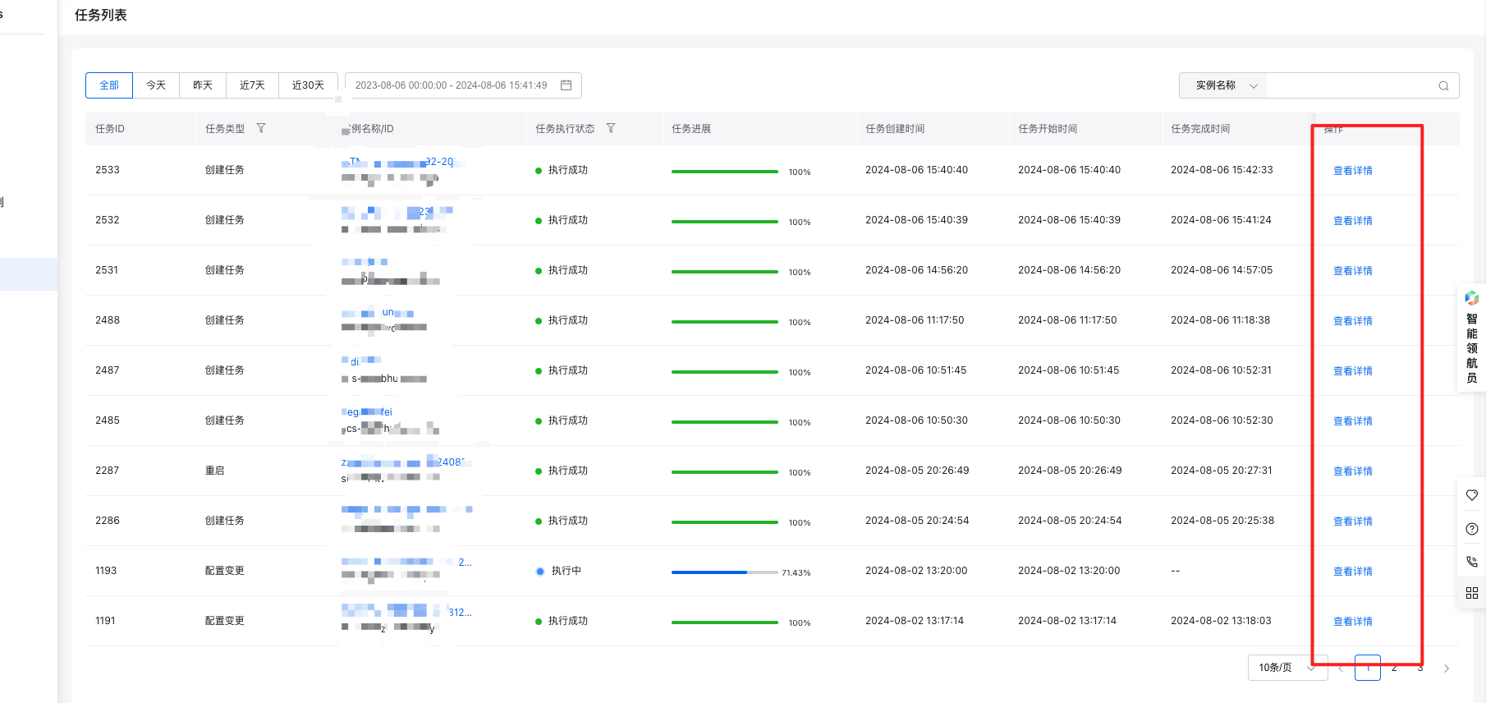Click the grid apps icon in side toolbar
Screen dimensions: 1486x703
(1472, 593)
